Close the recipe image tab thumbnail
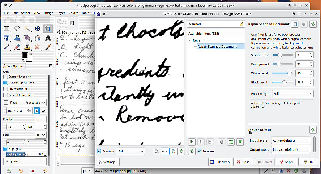Image resolution: width=321 pixels, height=174 pixels. [x=72, y=23]
